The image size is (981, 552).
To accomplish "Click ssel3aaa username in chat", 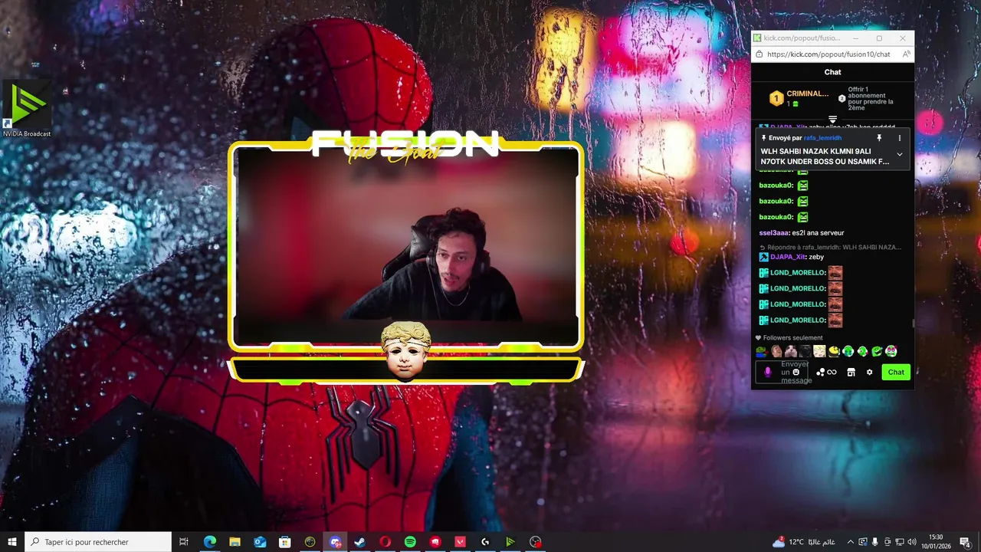I will [x=774, y=232].
